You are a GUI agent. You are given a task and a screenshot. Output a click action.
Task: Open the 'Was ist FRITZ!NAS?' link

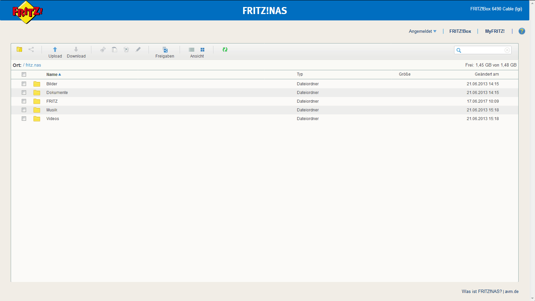(482, 292)
